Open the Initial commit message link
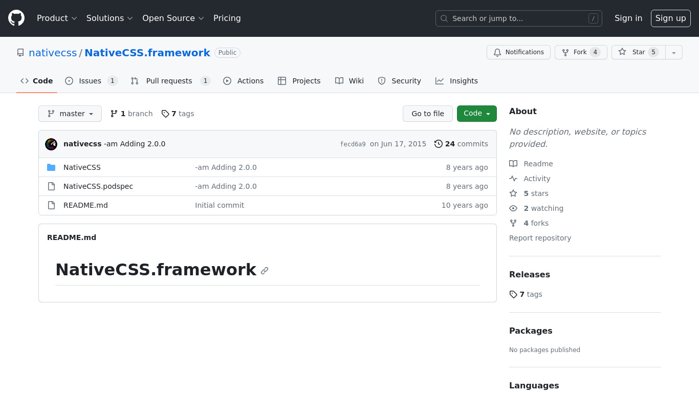The height and width of the screenshot is (393, 699). 220,205
